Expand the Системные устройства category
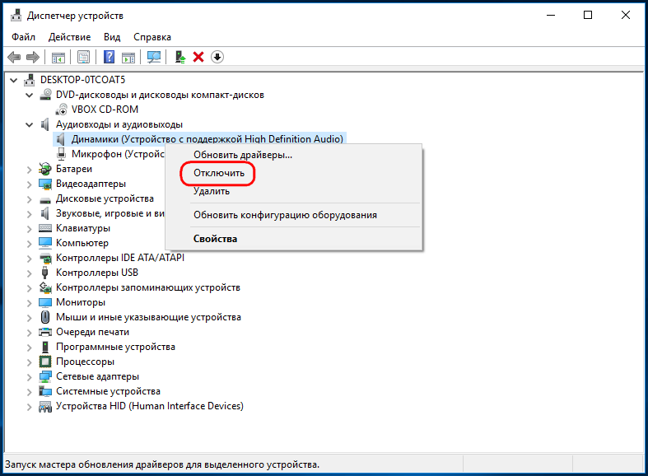Viewport: 648px width, 476px height. 29,392
